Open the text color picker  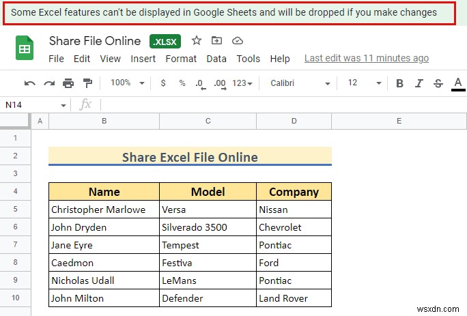(458, 84)
